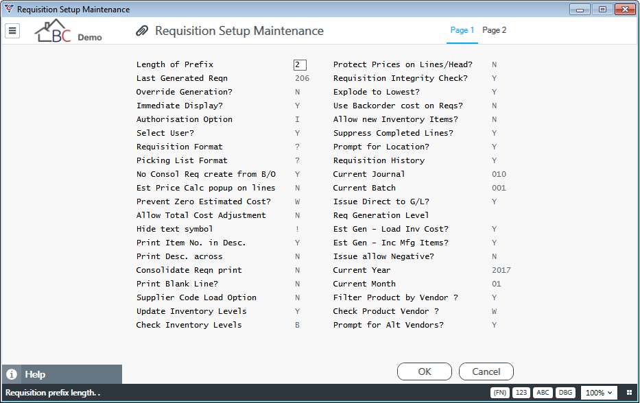Click the Length of Prefix input field
Screen dimensions: 640x403
[x=300, y=65]
